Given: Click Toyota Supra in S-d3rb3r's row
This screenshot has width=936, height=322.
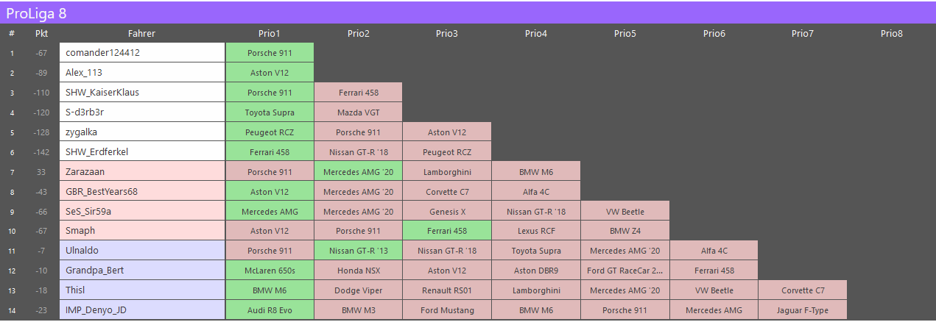Looking at the screenshot, I should click(270, 112).
